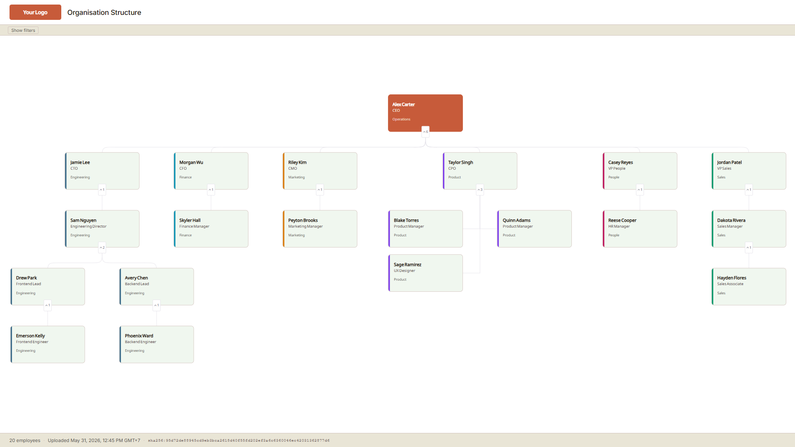Screen dimensions: 795x447
Task: Open the Show filters button
Action: pos(23,30)
